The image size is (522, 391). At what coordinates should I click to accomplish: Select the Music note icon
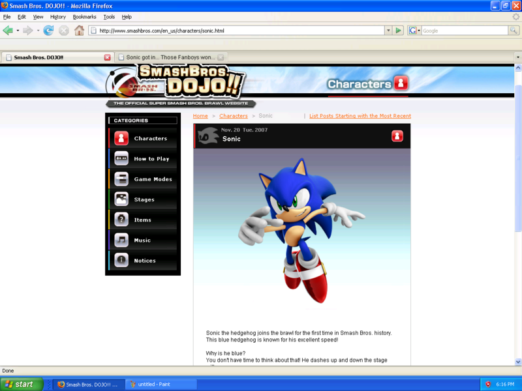(121, 240)
